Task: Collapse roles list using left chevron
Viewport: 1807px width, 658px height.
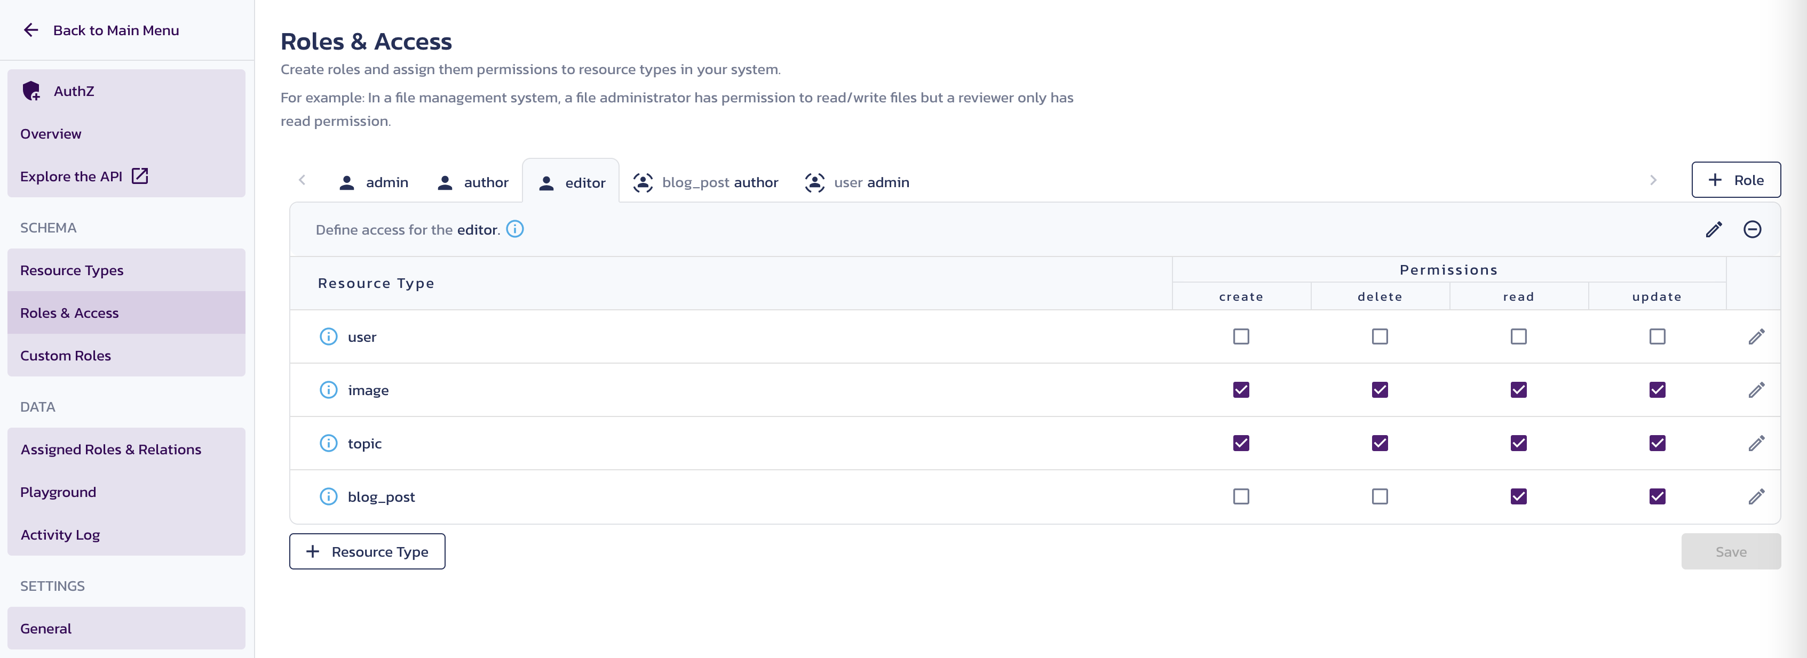Action: pos(302,180)
